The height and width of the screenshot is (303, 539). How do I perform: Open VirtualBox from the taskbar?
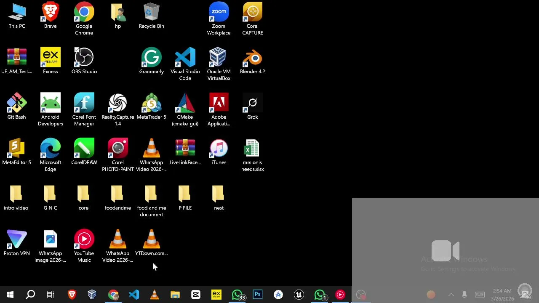click(92, 295)
